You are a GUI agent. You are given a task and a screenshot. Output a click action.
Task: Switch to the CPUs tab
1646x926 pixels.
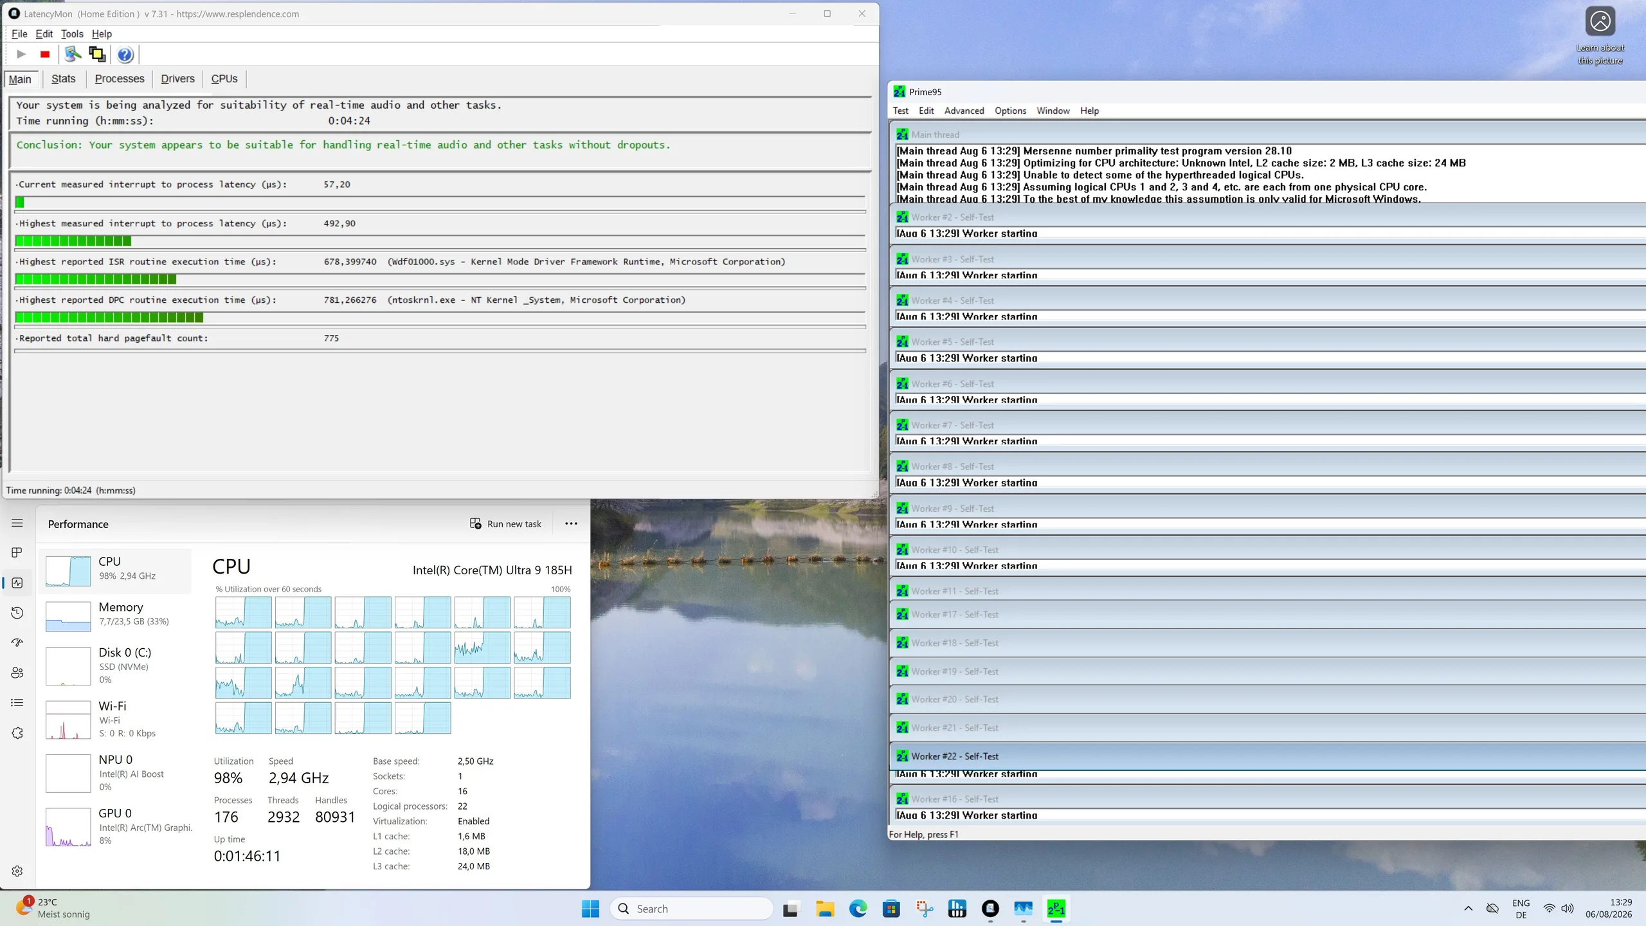click(x=224, y=79)
